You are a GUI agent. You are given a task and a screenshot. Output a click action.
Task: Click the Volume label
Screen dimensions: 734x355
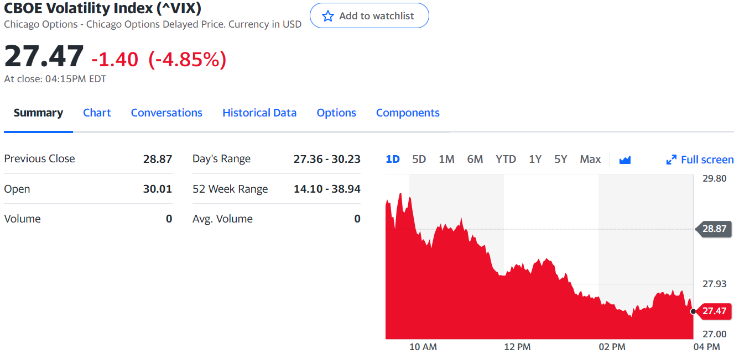click(22, 219)
